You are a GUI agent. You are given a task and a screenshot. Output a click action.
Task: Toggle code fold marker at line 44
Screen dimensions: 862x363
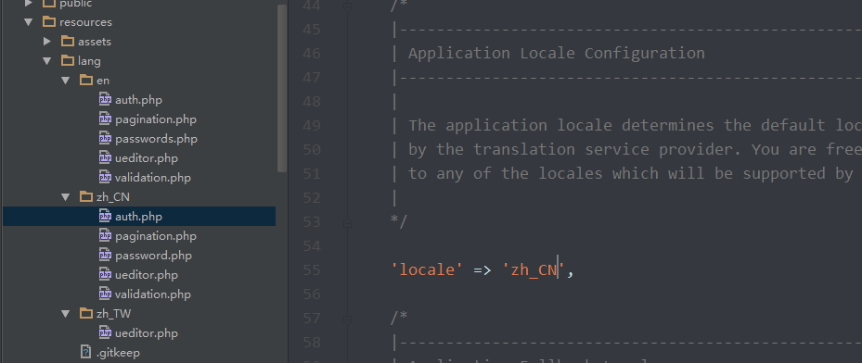coord(347,6)
